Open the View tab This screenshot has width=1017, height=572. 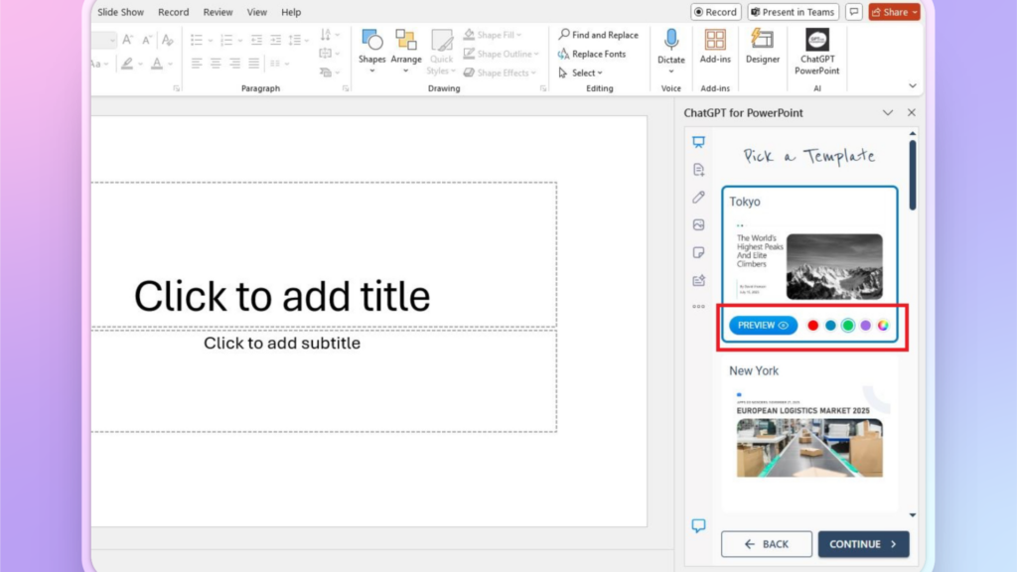pyautogui.click(x=257, y=12)
